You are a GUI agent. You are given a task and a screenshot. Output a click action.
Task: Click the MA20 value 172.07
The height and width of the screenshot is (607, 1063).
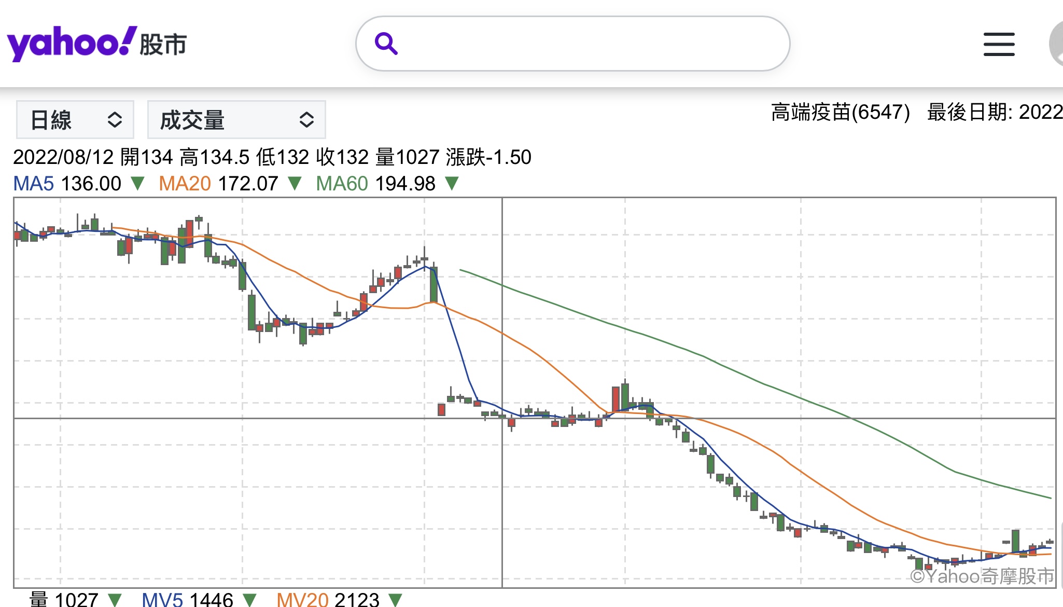tap(248, 184)
